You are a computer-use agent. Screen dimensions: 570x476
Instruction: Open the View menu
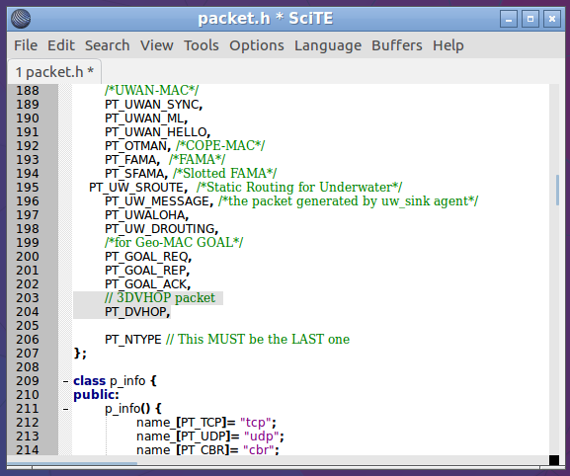pyautogui.click(x=157, y=45)
